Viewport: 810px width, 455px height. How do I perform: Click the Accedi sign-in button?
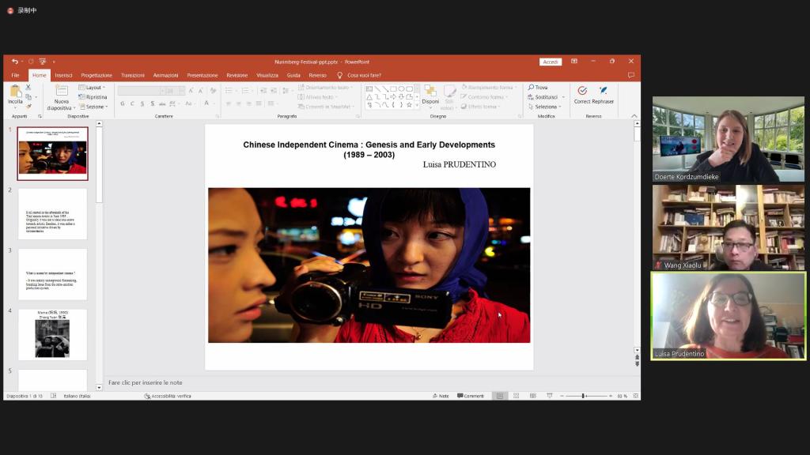pyautogui.click(x=551, y=62)
